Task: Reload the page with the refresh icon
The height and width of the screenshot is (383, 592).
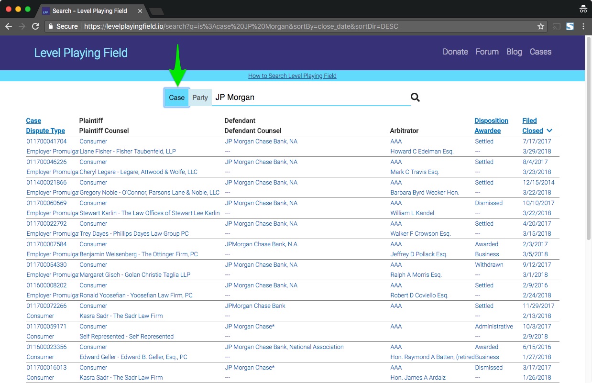Action: pyautogui.click(x=35, y=26)
